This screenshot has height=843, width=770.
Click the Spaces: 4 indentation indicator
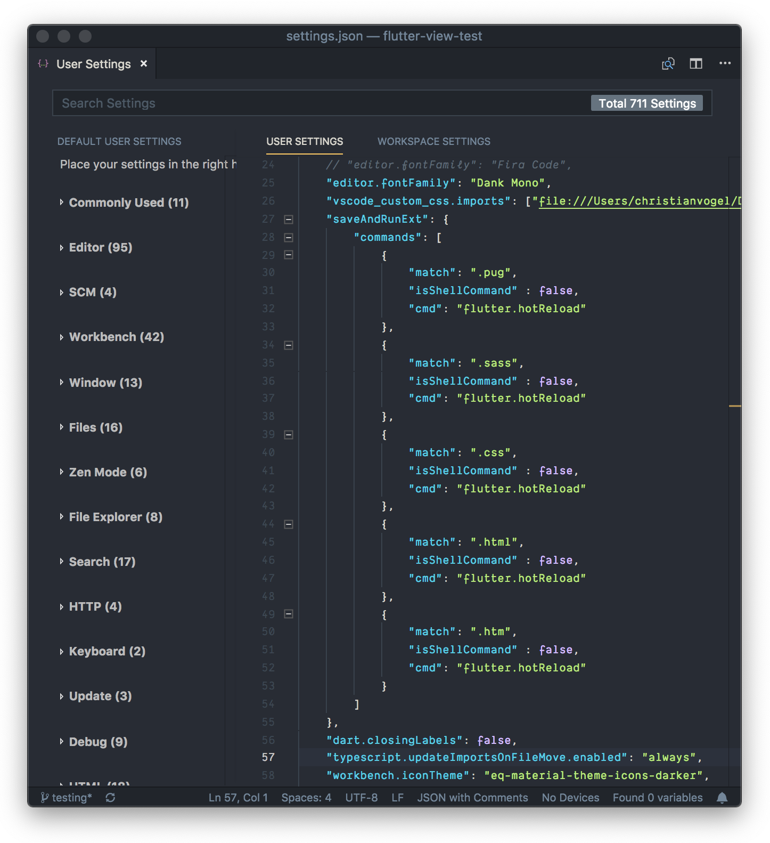click(x=306, y=798)
